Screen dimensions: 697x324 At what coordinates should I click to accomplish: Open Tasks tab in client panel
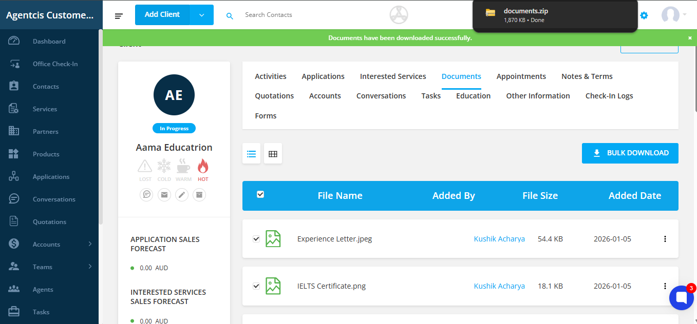pyautogui.click(x=431, y=96)
